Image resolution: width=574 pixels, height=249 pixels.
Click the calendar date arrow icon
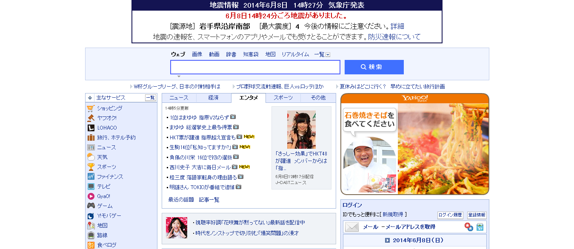coord(388,241)
